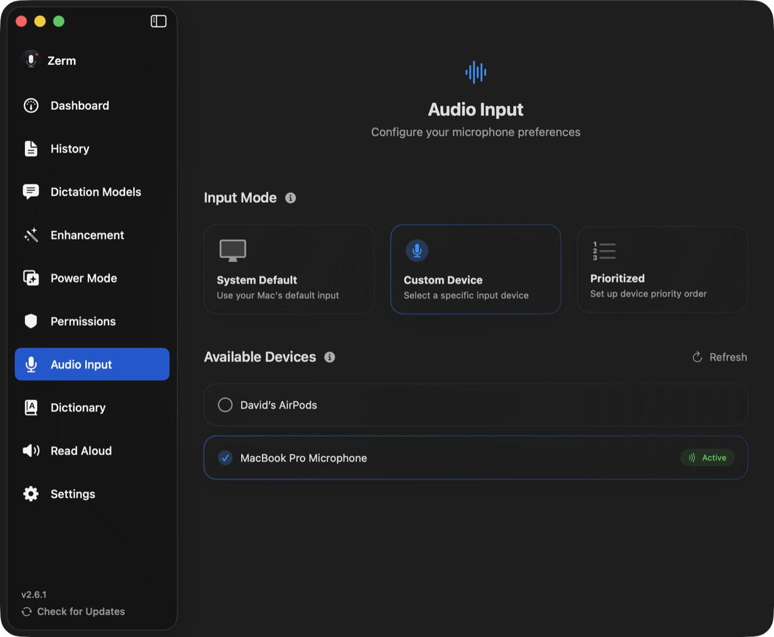Click the Read Aloud speaker icon
774x637 pixels.
click(31, 451)
